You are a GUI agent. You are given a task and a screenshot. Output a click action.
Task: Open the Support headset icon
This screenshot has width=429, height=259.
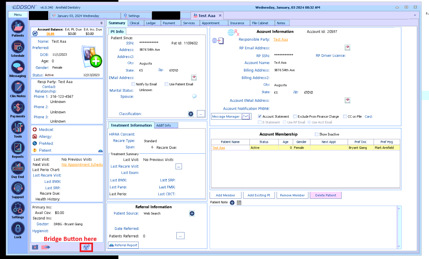pyautogui.click(x=18, y=188)
